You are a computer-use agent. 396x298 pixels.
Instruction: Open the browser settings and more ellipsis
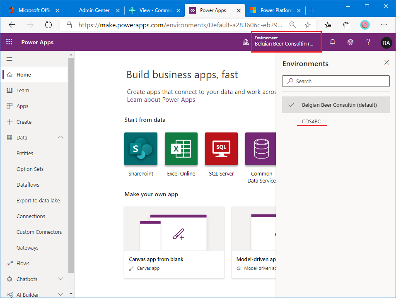384,25
